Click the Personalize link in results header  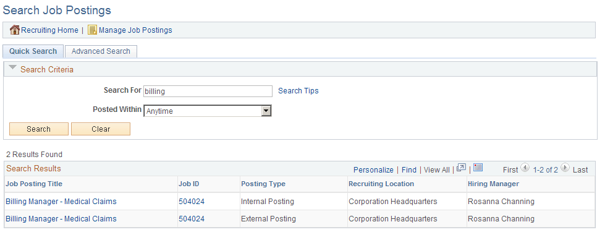tap(373, 170)
